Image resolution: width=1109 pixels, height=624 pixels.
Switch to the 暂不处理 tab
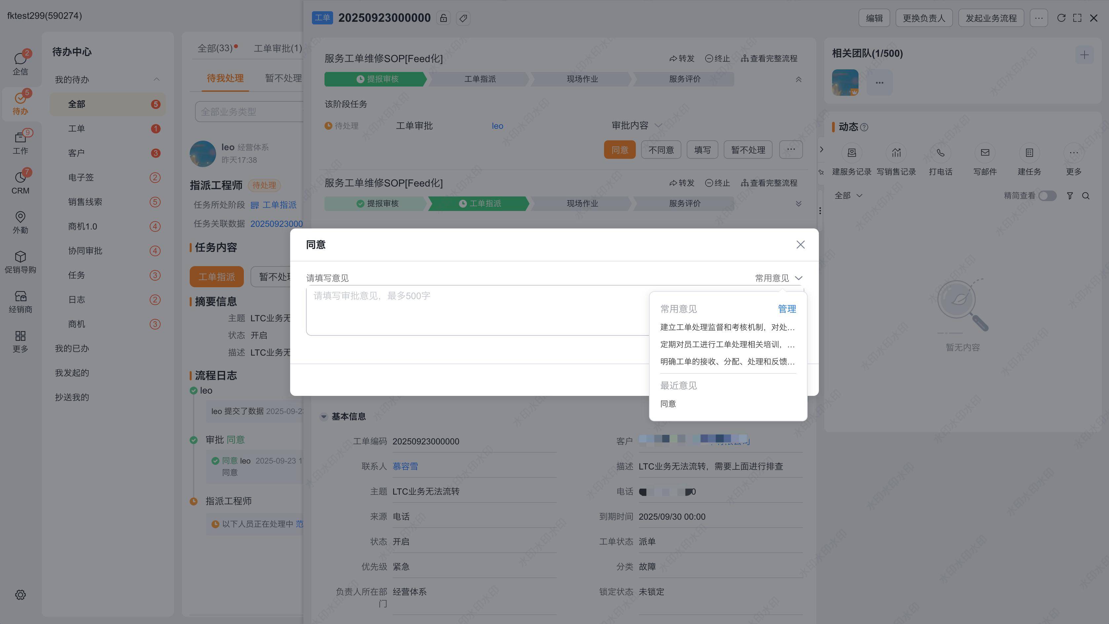pyautogui.click(x=283, y=78)
